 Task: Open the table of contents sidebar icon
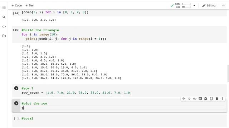pos(4,8)
